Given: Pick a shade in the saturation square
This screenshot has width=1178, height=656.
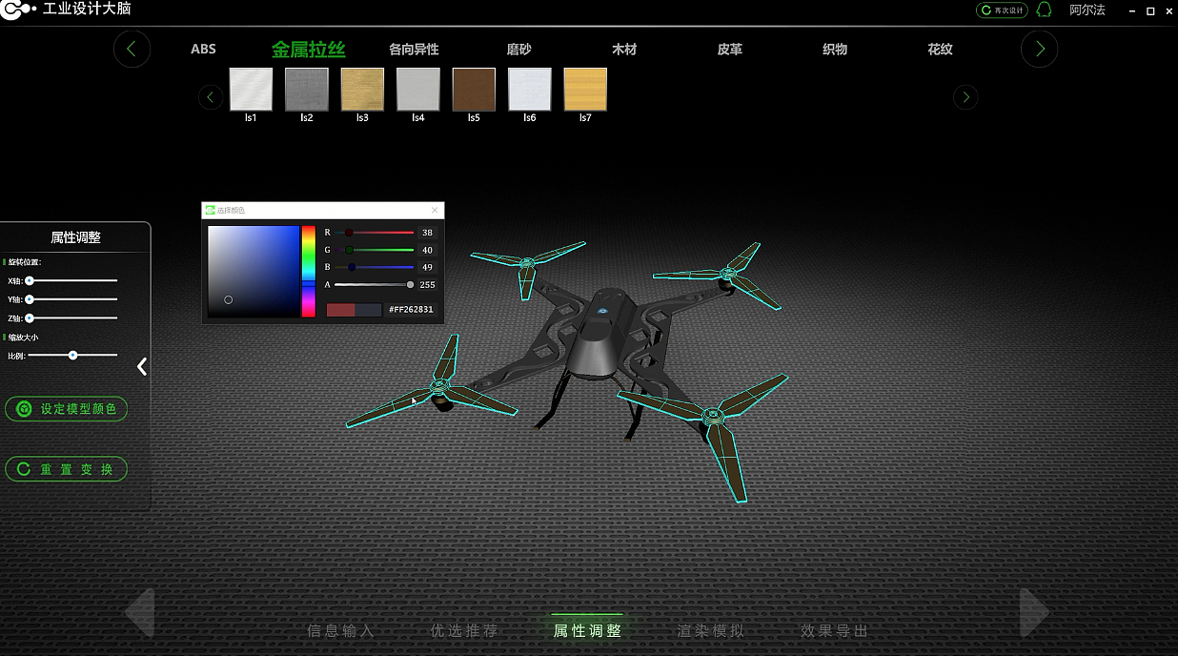Looking at the screenshot, I should (253, 271).
